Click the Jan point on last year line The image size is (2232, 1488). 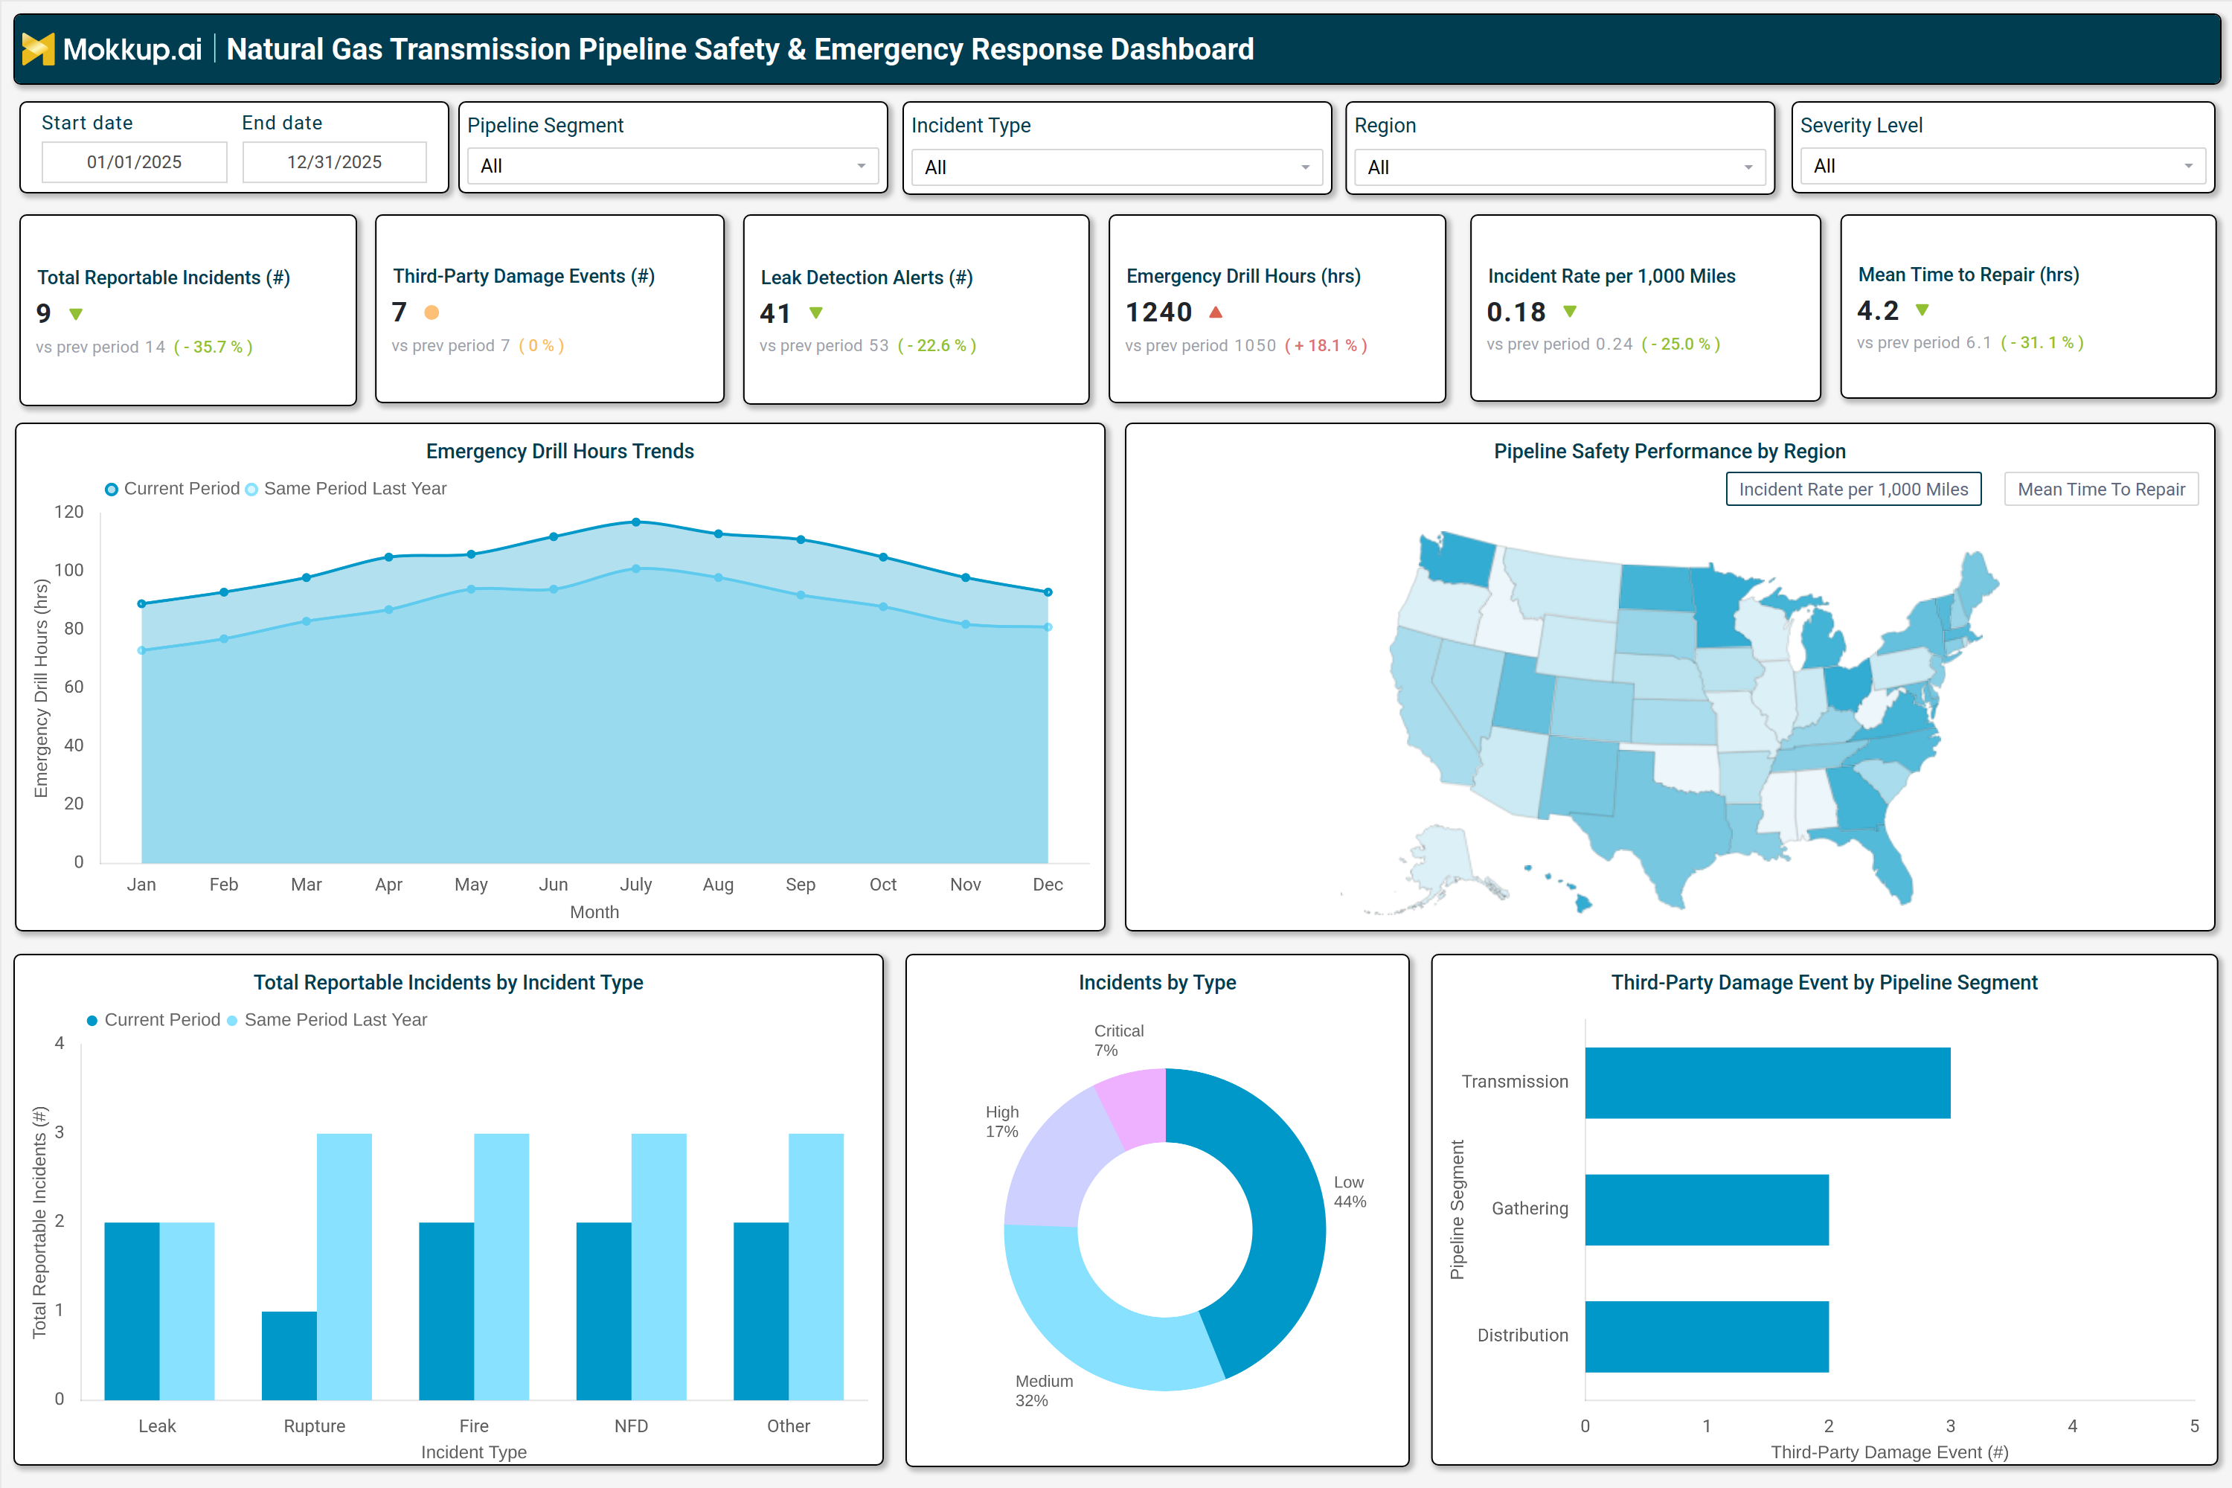coord(141,650)
